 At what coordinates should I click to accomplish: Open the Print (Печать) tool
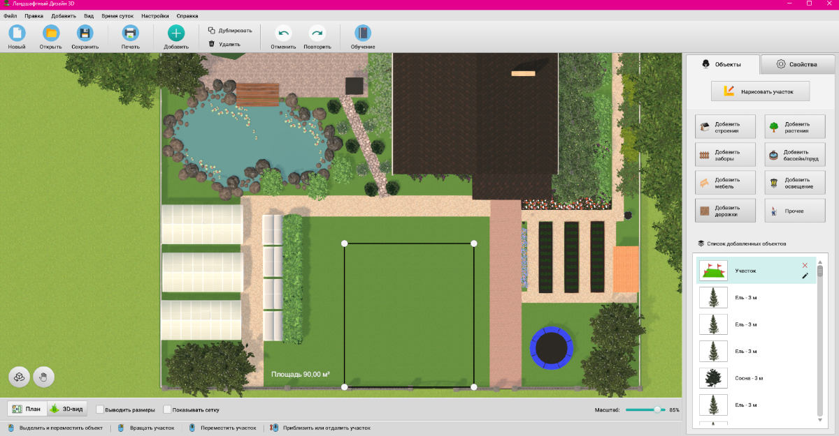click(130, 33)
